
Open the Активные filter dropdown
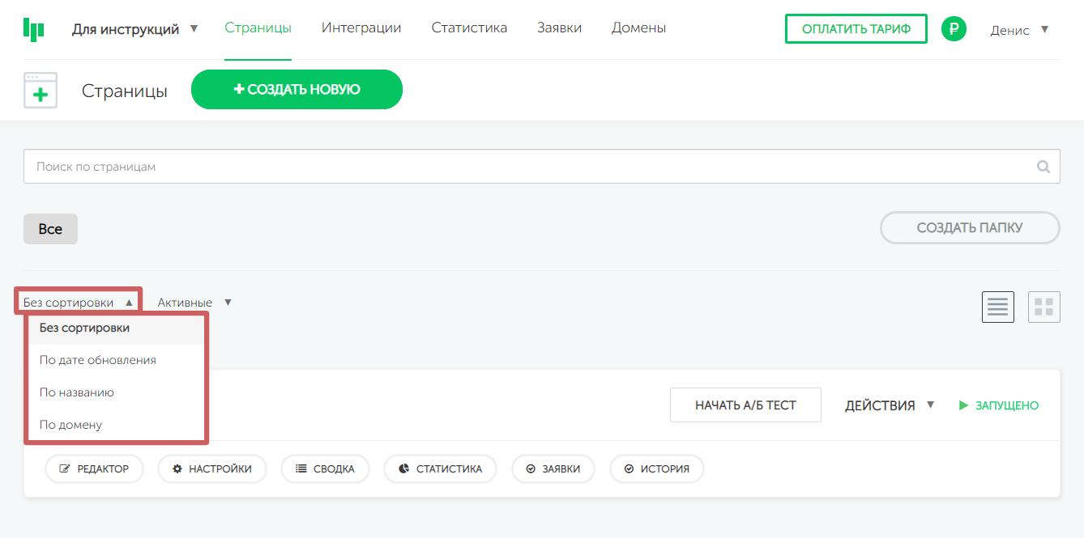tap(194, 303)
